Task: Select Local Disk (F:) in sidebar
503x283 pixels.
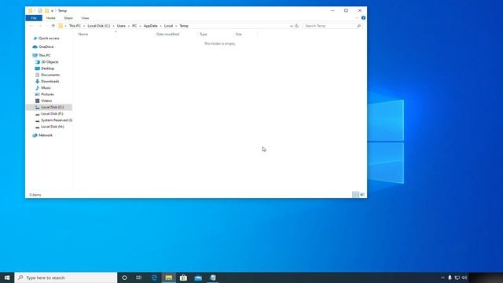Action: pos(52,113)
